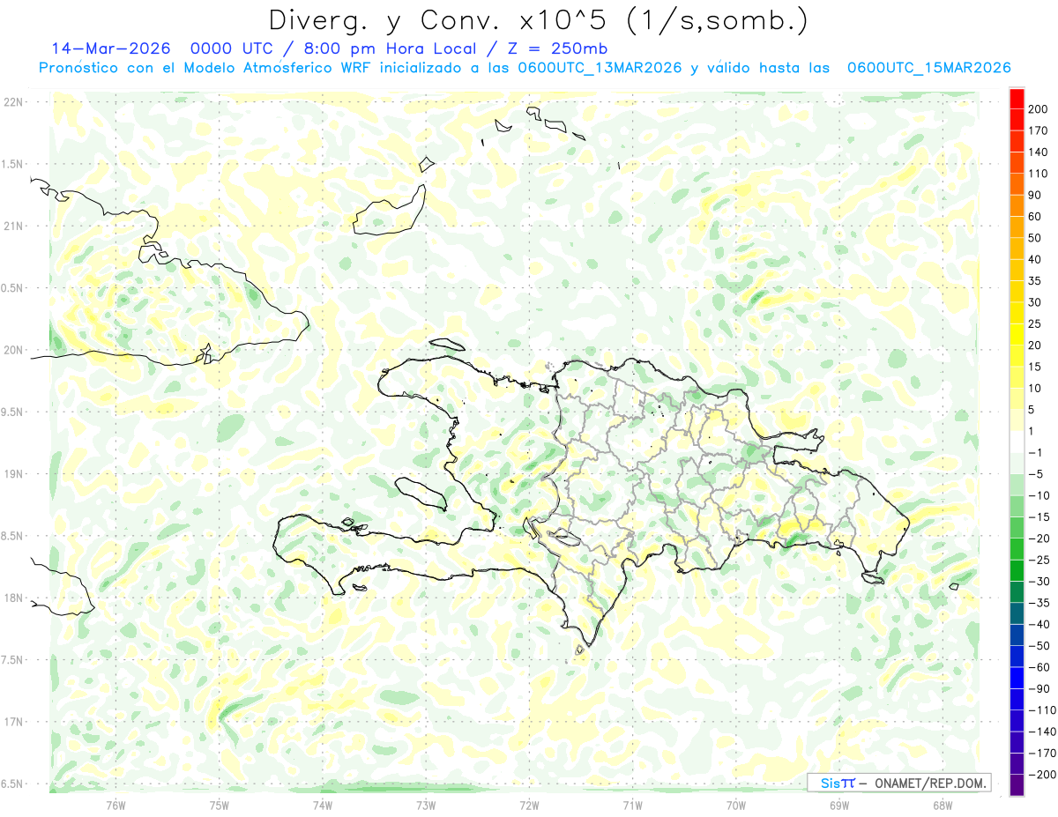Click the orange swatch between 60 and 90
Image resolution: width=1058 pixels, height=817 pixels.
(1017, 206)
